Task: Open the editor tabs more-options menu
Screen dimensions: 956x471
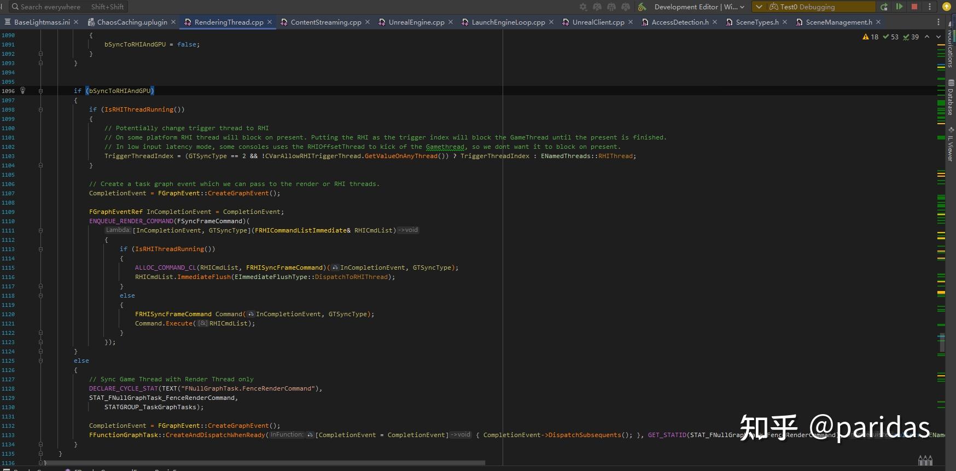Action: click(x=938, y=22)
